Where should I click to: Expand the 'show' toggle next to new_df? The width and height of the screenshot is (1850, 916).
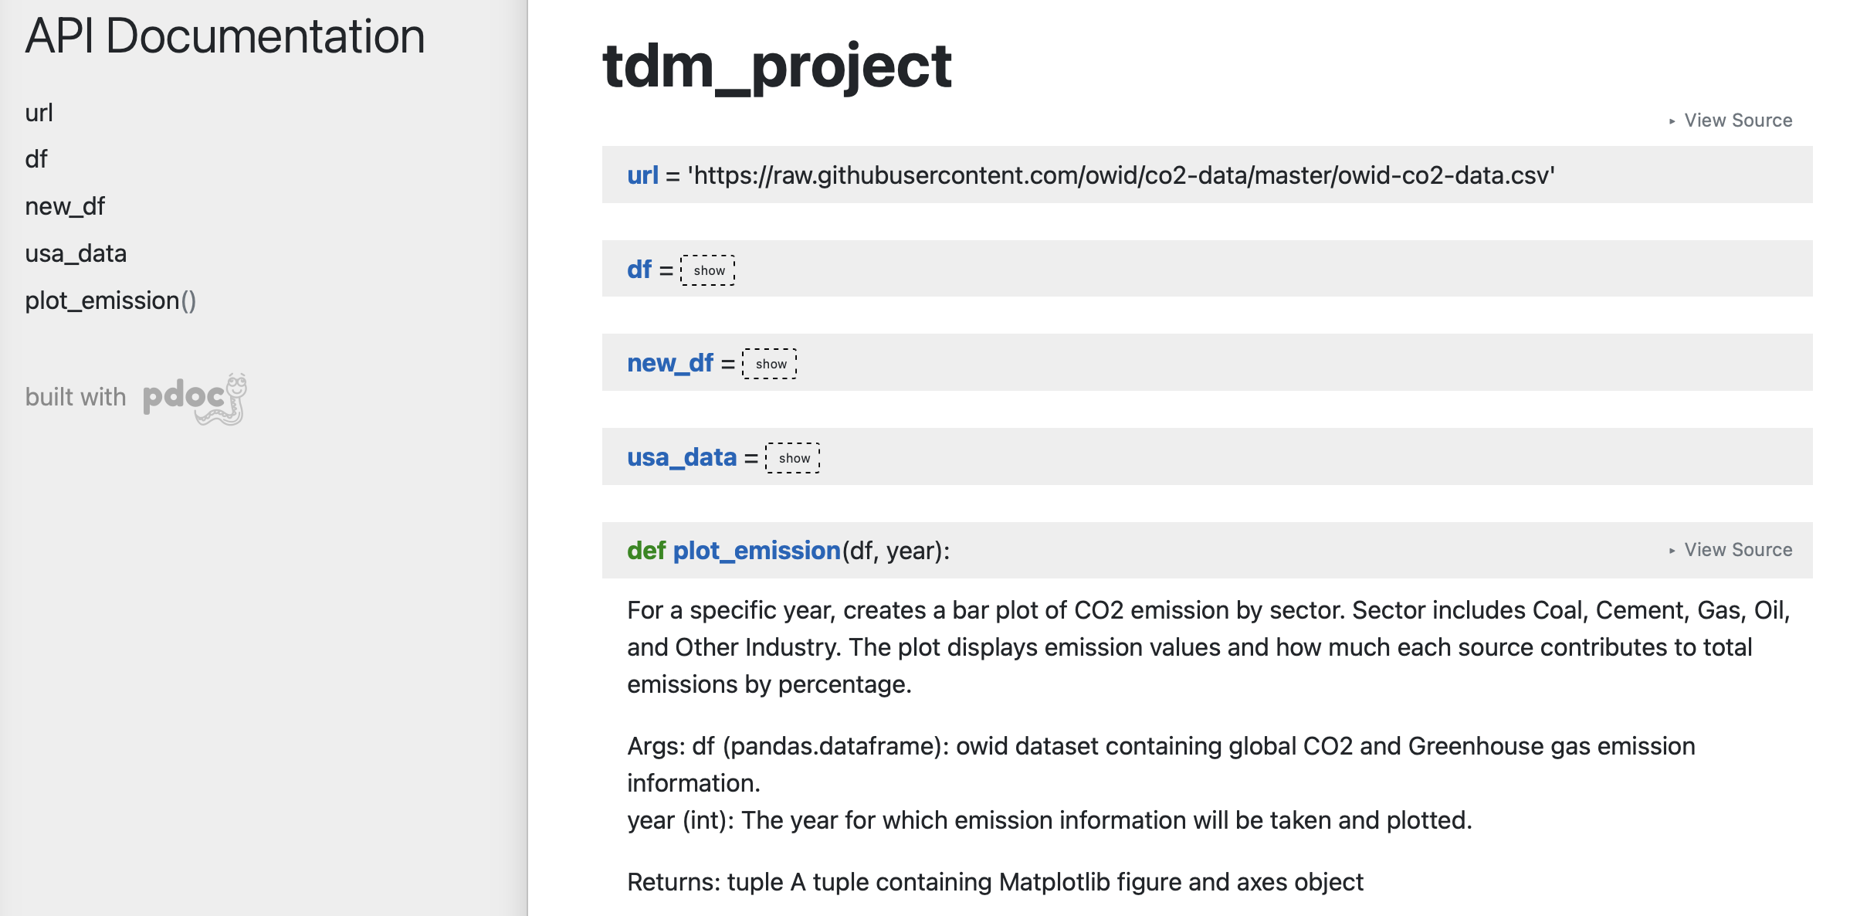(x=769, y=363)
